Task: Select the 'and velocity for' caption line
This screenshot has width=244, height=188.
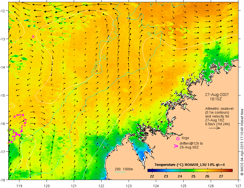Action: [217, 116]
